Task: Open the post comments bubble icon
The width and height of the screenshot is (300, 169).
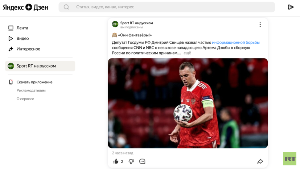Action: (142, 161)
